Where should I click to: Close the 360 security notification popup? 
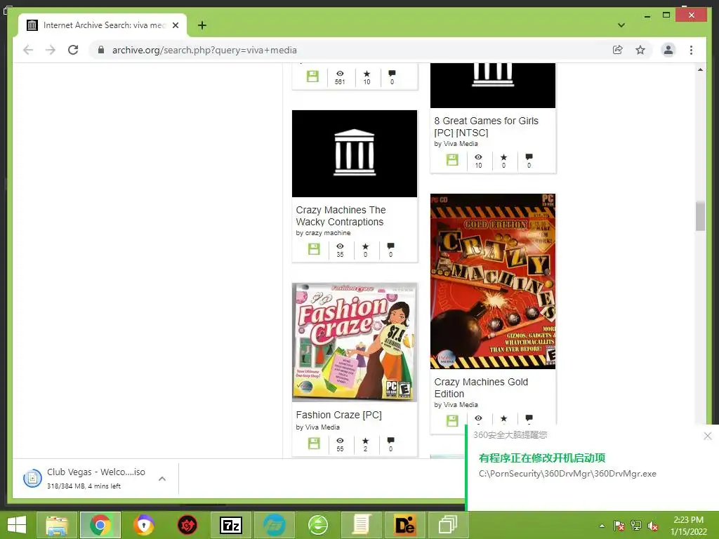click(x=708, y=436)
